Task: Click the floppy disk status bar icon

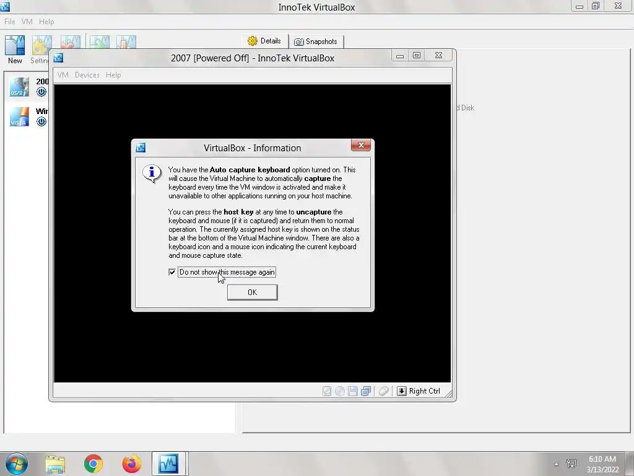Action: pyautogui.click(x=352, y=391)
